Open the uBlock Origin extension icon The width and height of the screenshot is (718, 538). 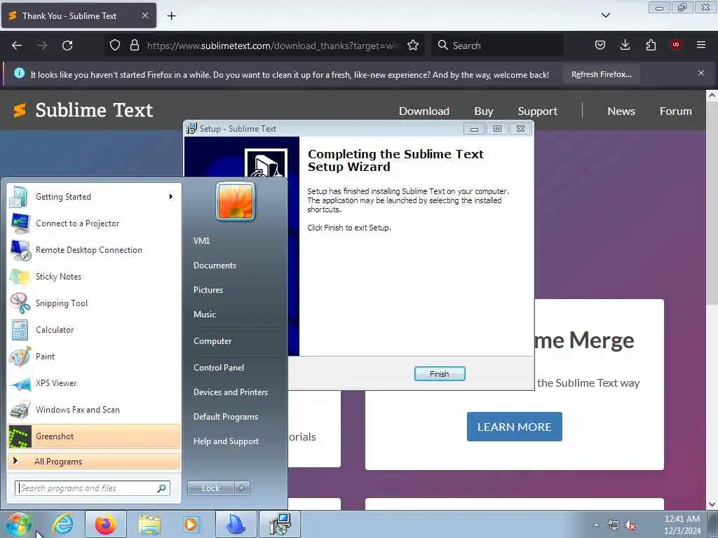676,45
